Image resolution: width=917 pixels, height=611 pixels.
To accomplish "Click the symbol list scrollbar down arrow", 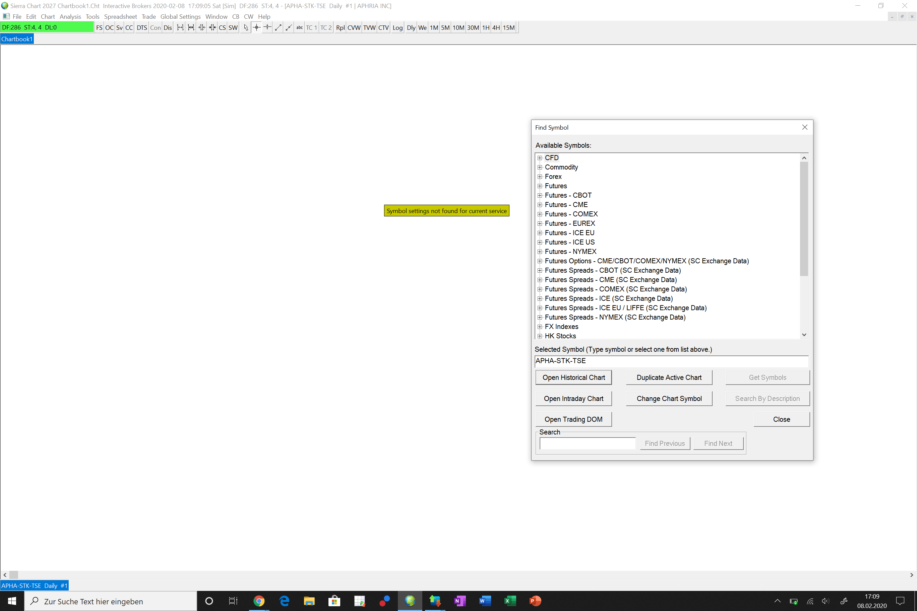I will tap(804, 335).
